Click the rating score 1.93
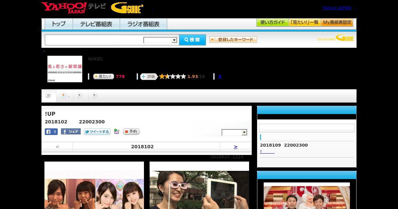 click(193, 77)
